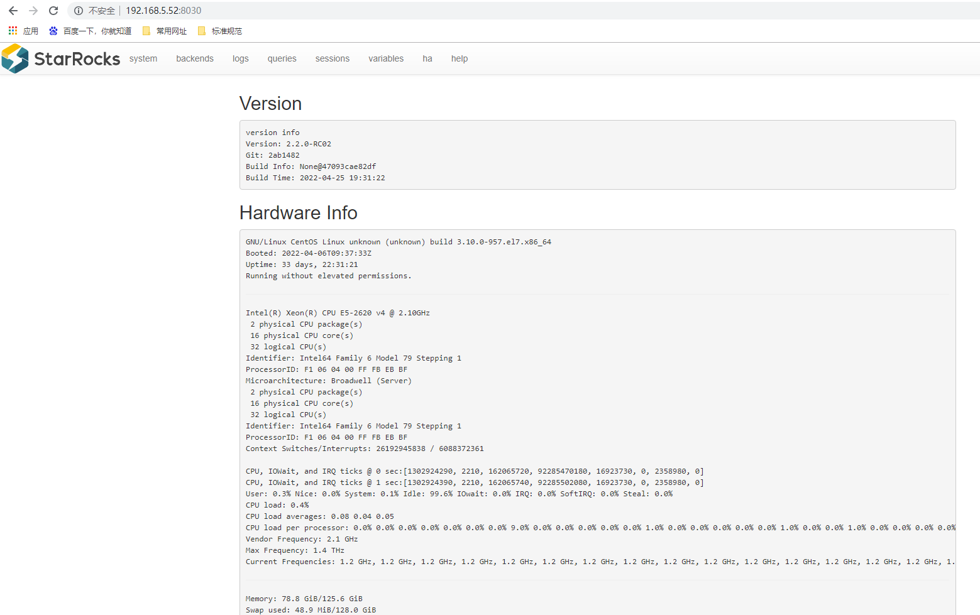Click 'Memory: 78.8 GiB/125.6 GiB' line
The height and width of the screenshot is (615, 980).
(304, 599)
